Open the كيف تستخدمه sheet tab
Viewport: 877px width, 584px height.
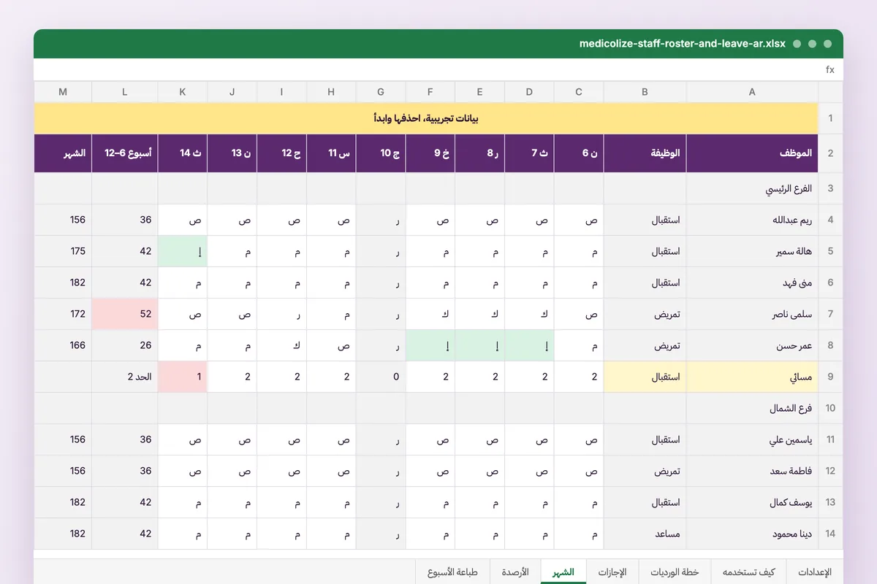(747, 572)
